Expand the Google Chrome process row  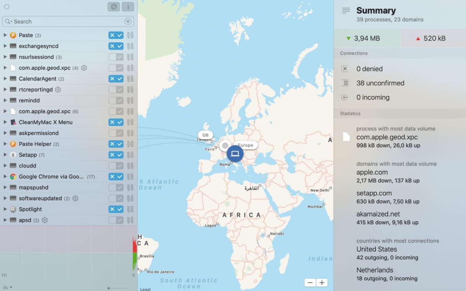click(x=5, y=176)
